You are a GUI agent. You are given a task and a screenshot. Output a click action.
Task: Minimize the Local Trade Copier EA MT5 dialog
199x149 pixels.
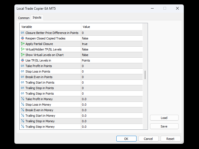[x=152, y=8]
